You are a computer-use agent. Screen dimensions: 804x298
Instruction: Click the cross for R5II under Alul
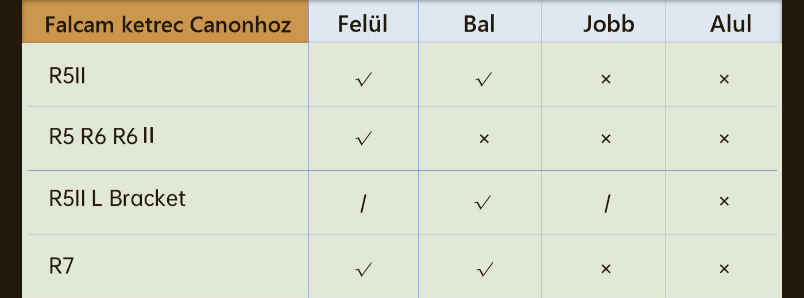click(724, 80)
